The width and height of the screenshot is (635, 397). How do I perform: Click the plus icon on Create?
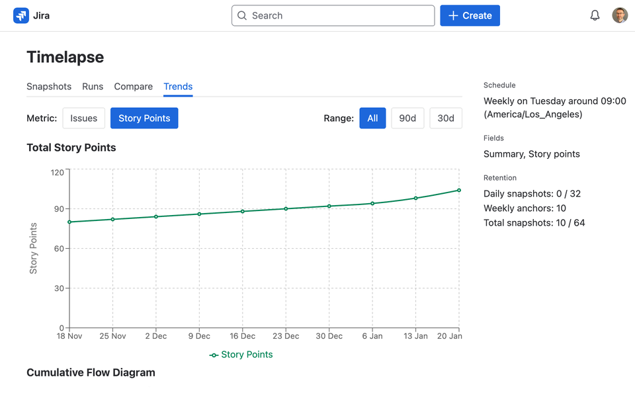click(453, 16)
